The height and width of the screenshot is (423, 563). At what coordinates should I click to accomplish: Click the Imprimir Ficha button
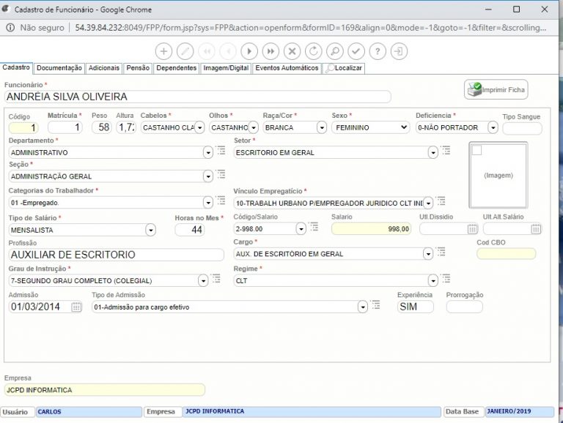point(496,89)
